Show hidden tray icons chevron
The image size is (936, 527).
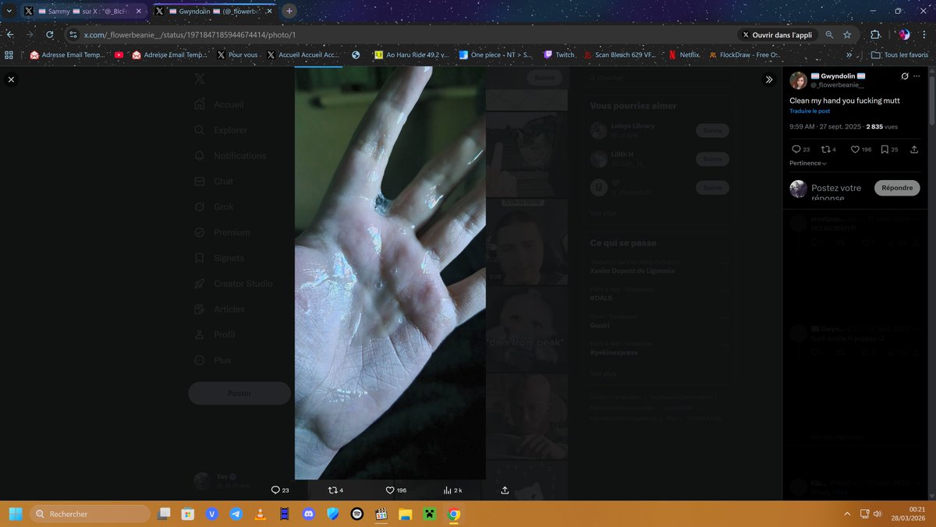pos(847,514)
